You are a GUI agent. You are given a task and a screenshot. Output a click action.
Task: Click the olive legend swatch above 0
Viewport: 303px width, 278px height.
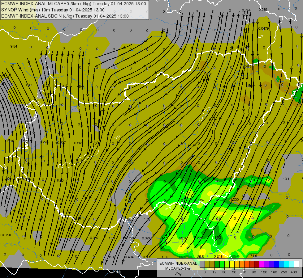pos(207,264)
